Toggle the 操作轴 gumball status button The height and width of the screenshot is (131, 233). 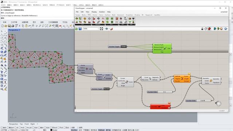pyautogui.click(x=108, y=130)
